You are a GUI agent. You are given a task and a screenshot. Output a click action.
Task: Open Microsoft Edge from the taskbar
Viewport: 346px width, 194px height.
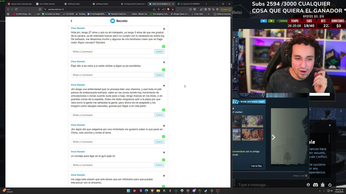click(x=146, y=191)
